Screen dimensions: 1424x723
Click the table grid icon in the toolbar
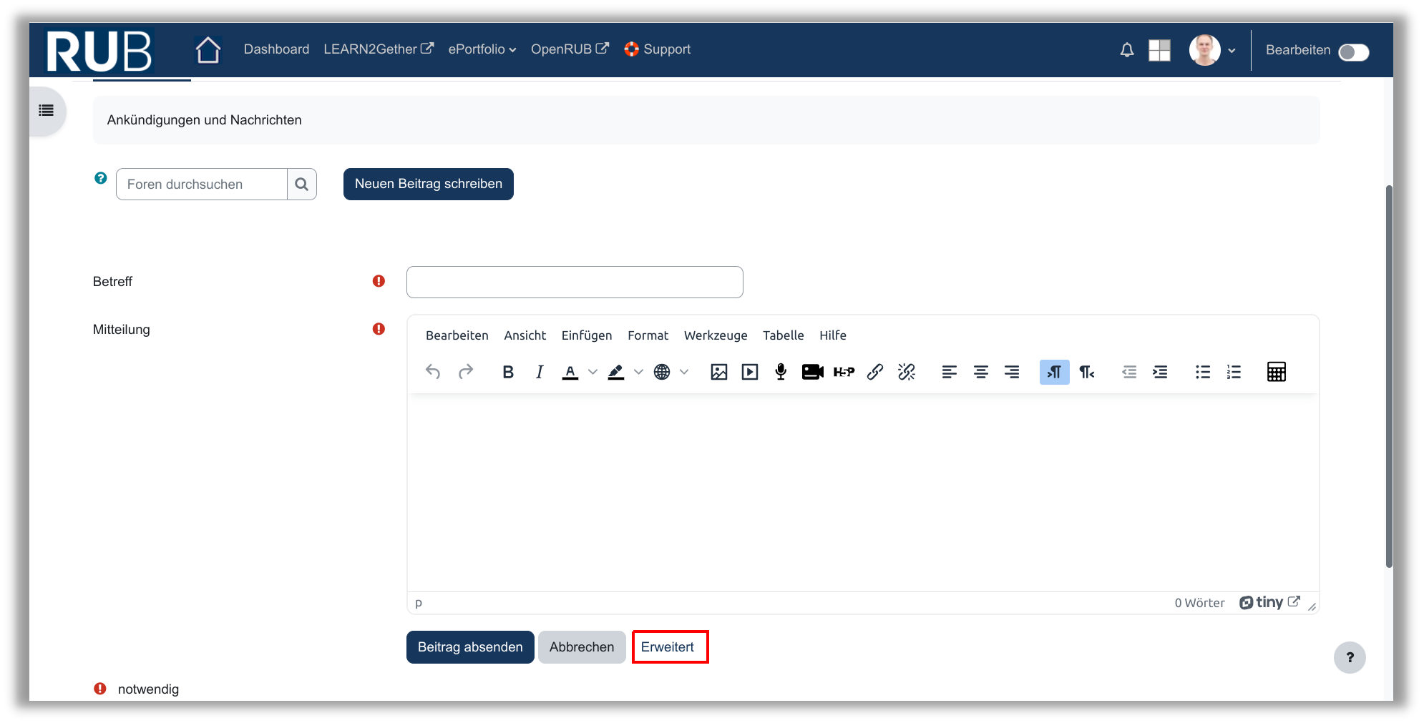[x=1276, y=372]
